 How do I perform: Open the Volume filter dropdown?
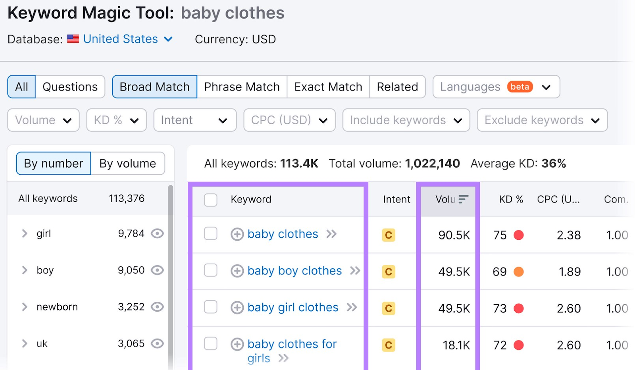tap(43, 120)
